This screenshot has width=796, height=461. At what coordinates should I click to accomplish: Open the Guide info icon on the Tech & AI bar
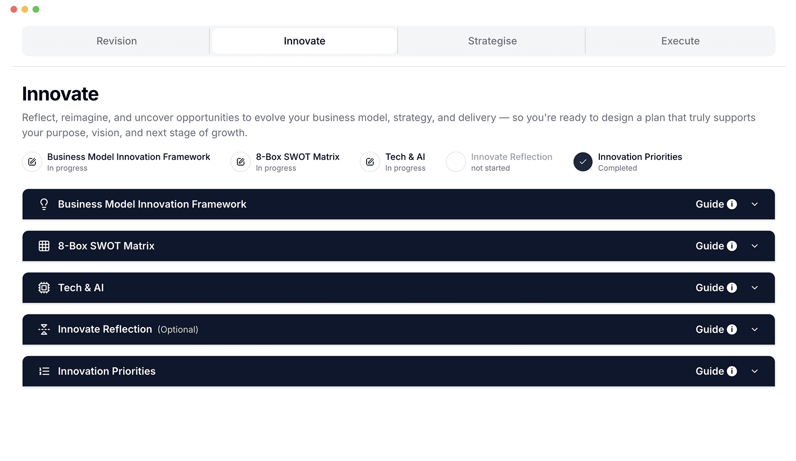tap(732, 287)
